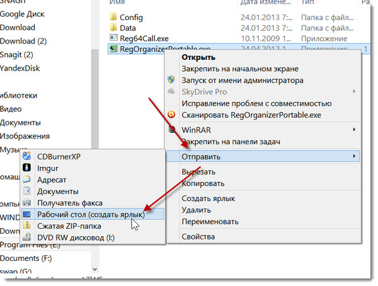Viewport: 378px width, 286px height.
Task: Select the Data folder name
Action: click(x=128, y=28)
